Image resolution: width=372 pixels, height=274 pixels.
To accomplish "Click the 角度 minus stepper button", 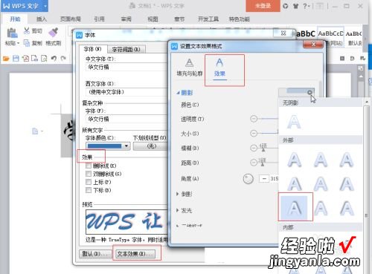I will [x=264, y=178].
